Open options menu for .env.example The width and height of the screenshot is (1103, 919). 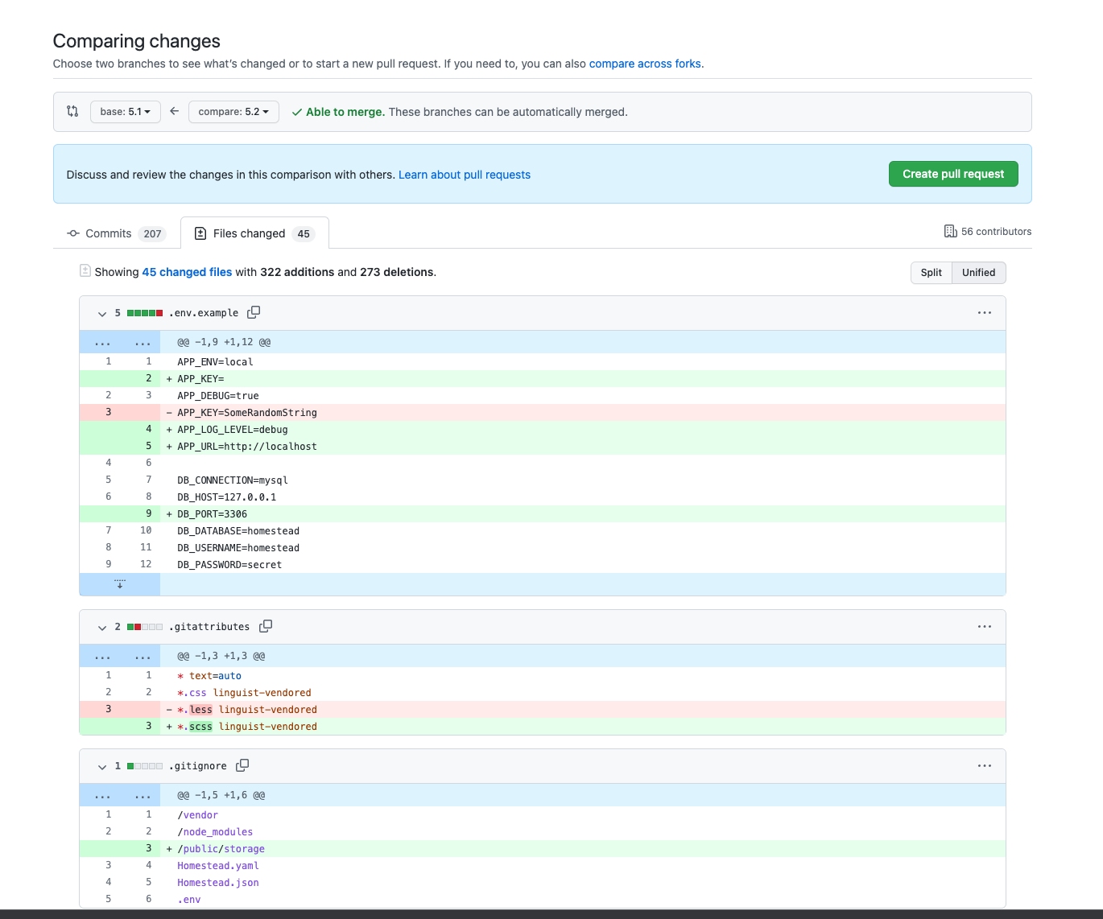pyautogui.click(x=985, y=313)
